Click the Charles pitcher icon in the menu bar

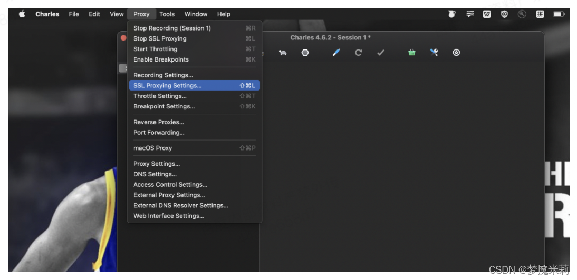point(451,14)
